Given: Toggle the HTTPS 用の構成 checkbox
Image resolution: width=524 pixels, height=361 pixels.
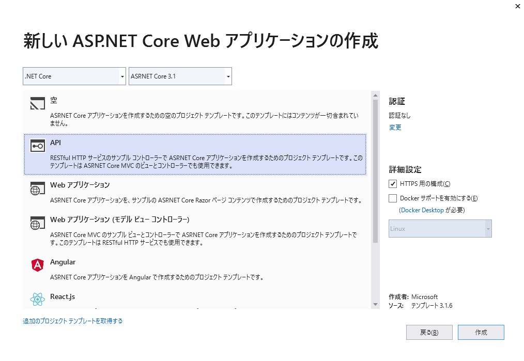Looking at the screenshot, I should click(x=393, y=184).
